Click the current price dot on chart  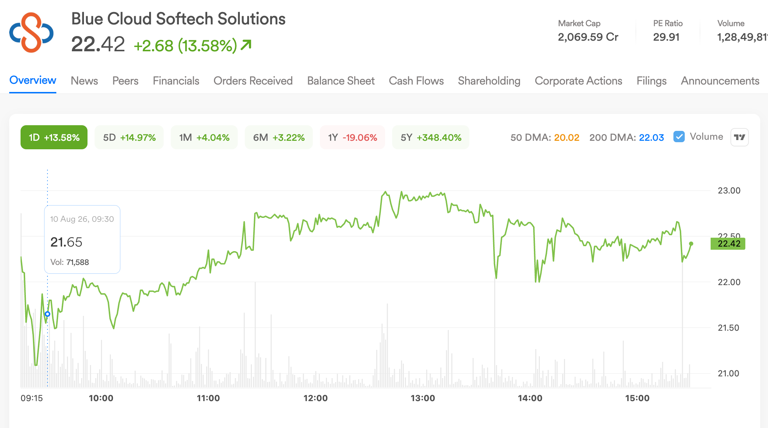[691, 244]
